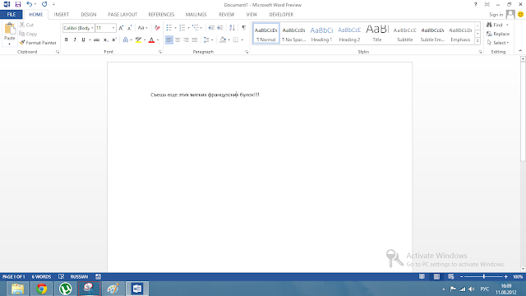This screenshot has height=296, width=526.
Task: Align text right
Action: tap(186, 39)
